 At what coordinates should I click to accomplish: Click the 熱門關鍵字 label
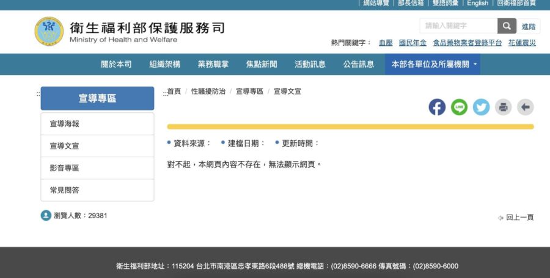[351, 43]
